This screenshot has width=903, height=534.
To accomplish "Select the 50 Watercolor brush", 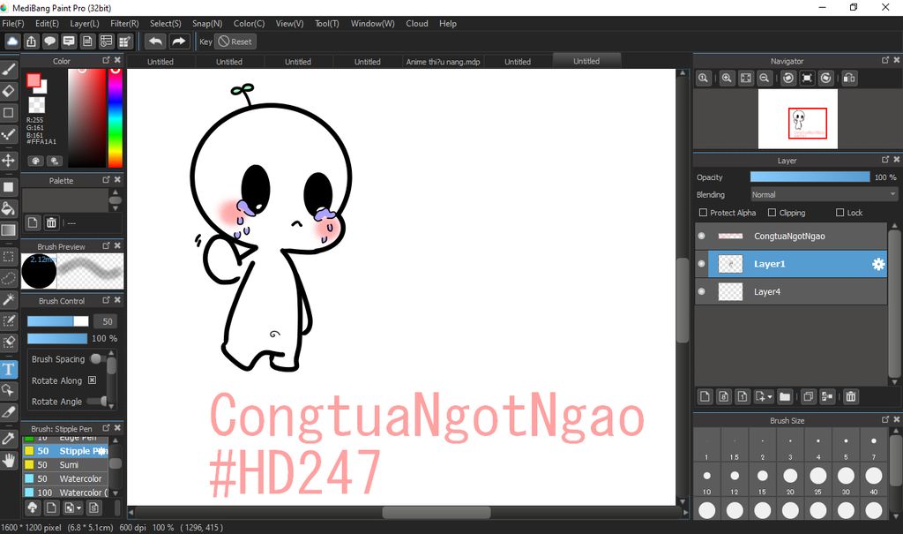I will pyautogui.click(x=65, y=478).
